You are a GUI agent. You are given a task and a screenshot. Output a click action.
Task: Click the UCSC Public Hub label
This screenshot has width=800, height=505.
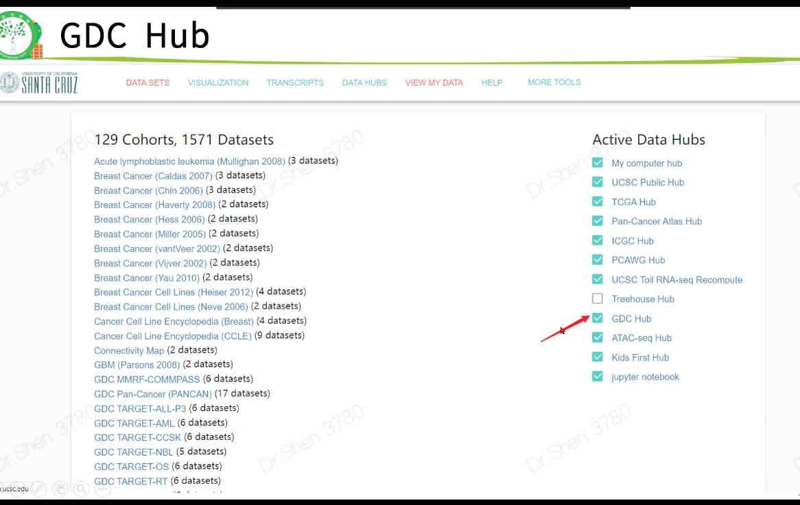click(x=648, y=183)
